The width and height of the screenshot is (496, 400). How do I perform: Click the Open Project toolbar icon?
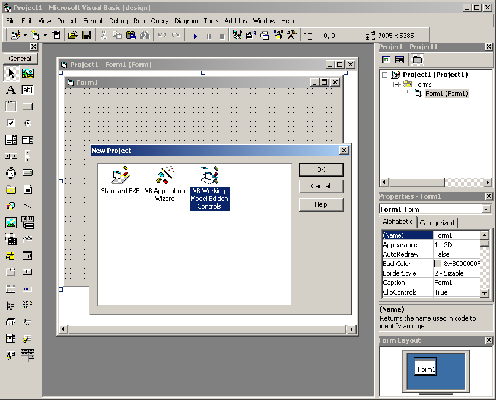point(73,35)
